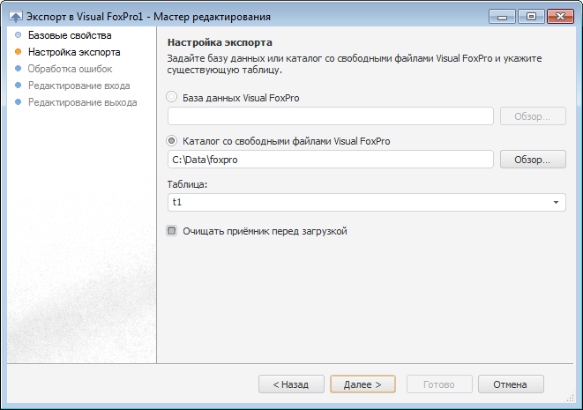
Task: Close the wizard with the red X
Action: pos(560,17)
